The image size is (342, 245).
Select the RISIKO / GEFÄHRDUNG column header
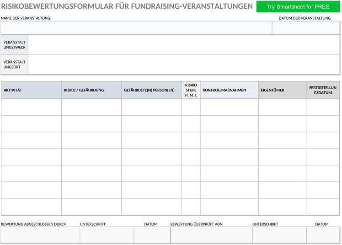(91, 90)
